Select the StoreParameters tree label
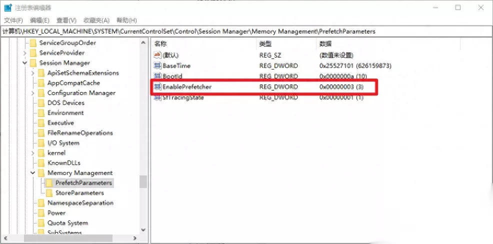493x244 pixels. tap(79, 193)
